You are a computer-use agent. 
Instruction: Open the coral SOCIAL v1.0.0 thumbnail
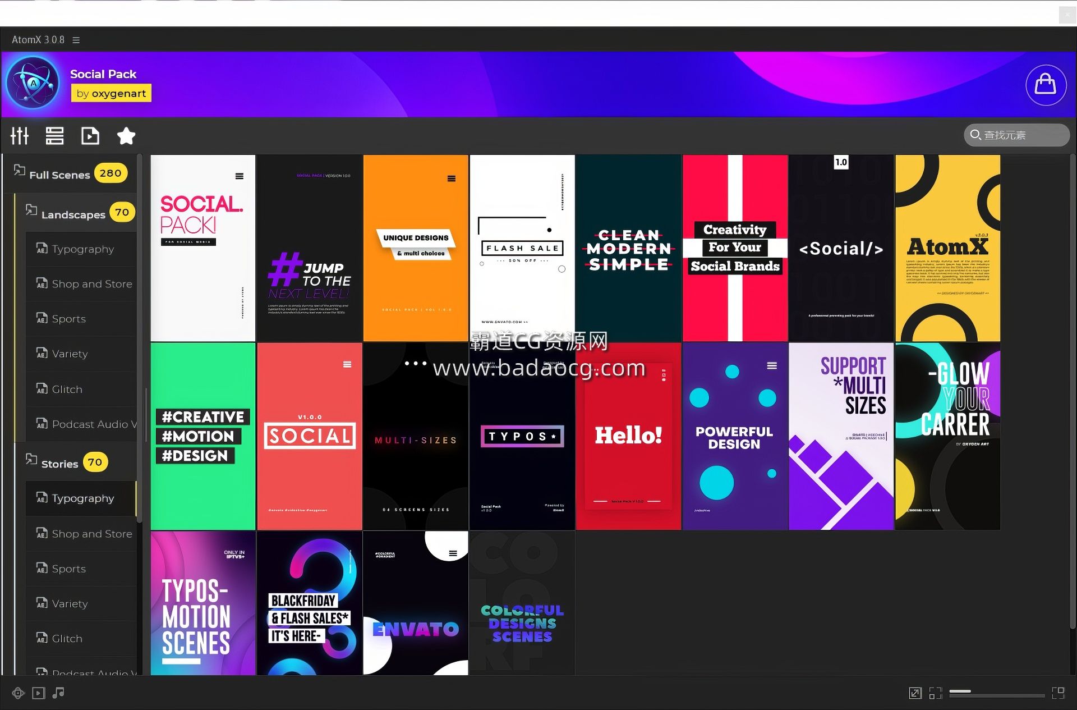pyautogui.click(x=309, y=437)
